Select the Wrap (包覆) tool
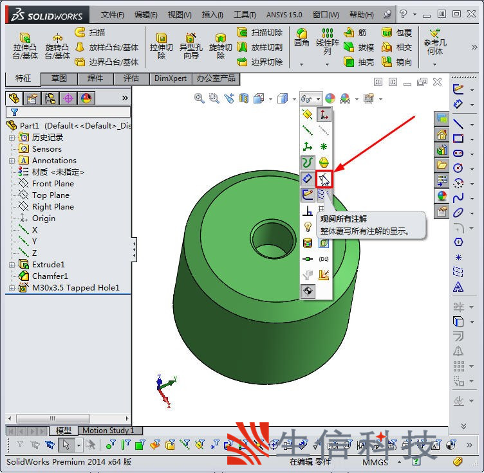 click(397, 32)
